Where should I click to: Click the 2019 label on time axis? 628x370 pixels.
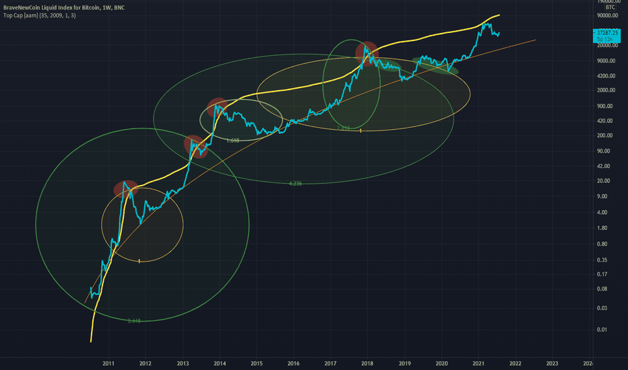pos(405,363)
